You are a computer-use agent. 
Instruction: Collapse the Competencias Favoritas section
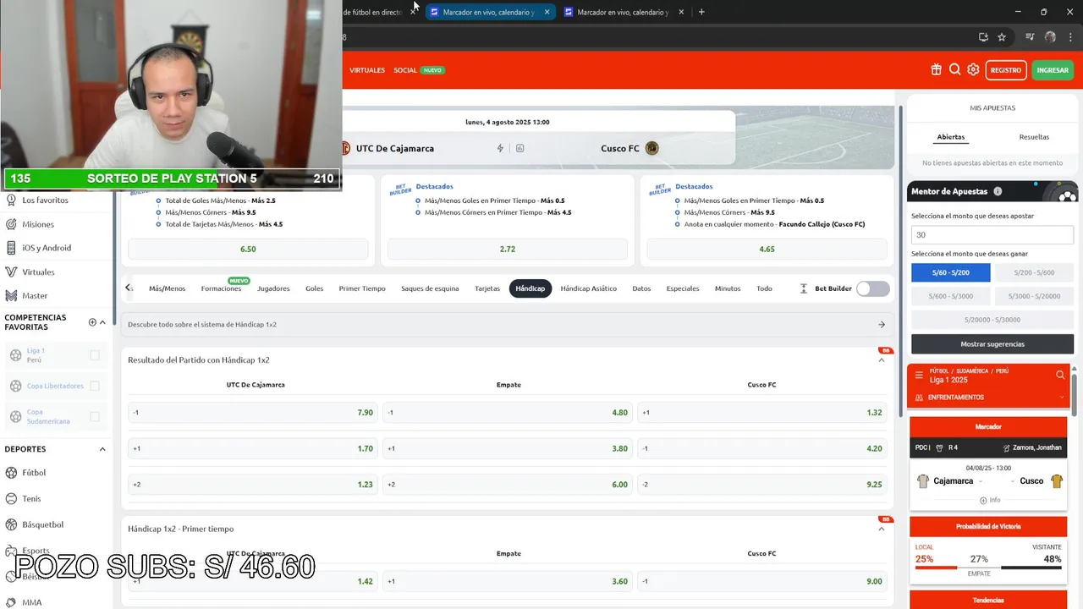point(102,322)
